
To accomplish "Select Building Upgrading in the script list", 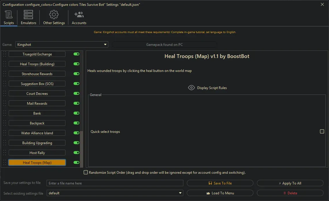I will [x=37, y=143].
